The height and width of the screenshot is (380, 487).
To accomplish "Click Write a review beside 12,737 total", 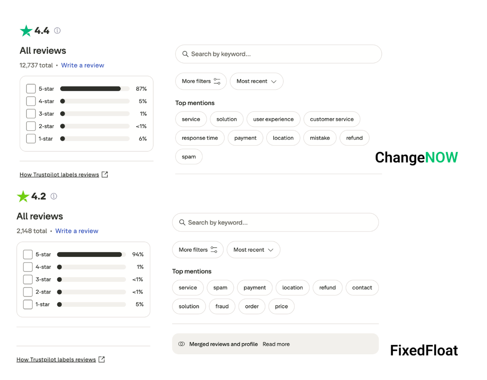I will [83, 65].
